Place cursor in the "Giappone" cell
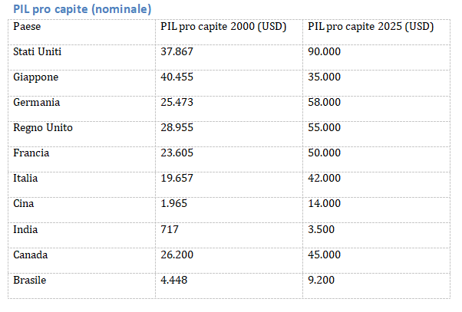The height and width of the screenshot is (312, 462). click(36, 77)
